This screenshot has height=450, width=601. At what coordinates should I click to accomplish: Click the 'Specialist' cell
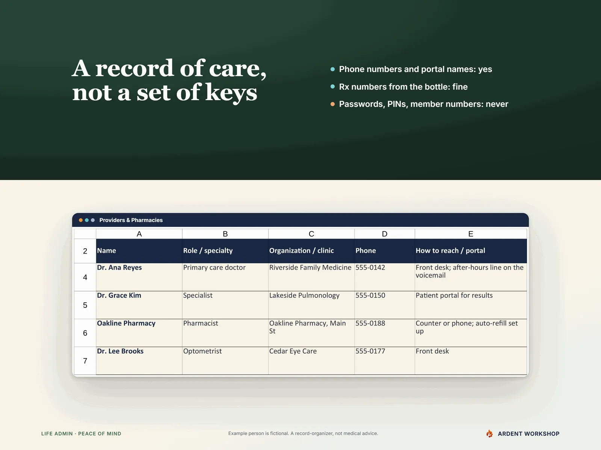tap(225, 305)
